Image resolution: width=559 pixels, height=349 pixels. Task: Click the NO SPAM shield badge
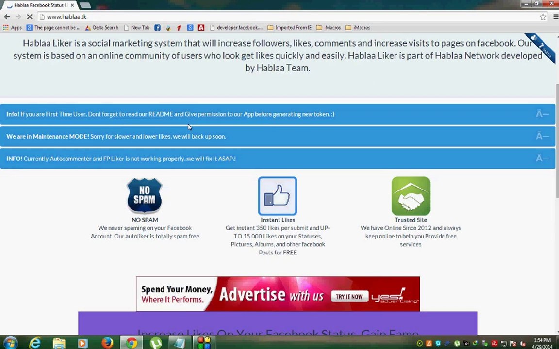point(145,196)
